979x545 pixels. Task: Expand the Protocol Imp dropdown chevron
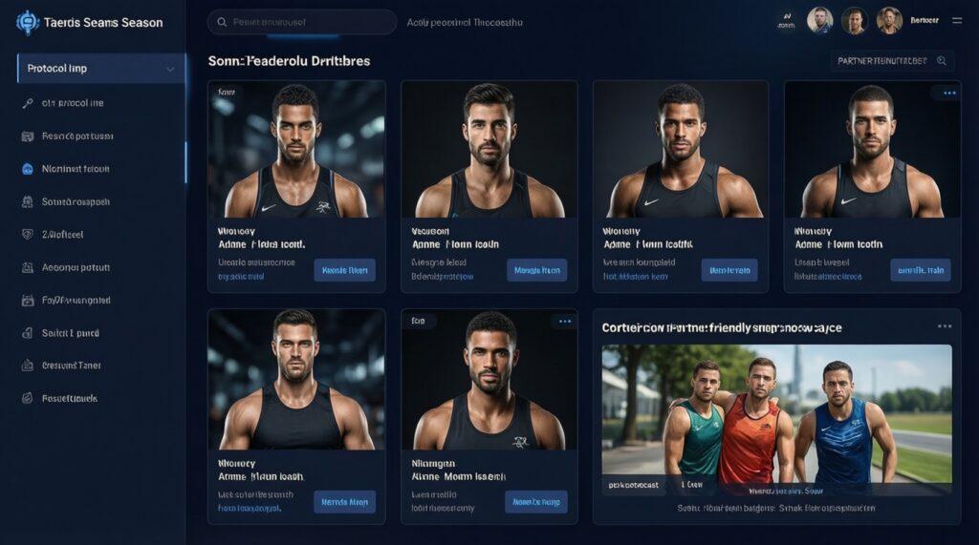coord(170,70)
